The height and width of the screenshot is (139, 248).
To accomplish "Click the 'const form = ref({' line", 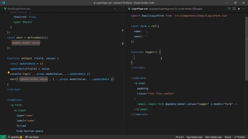I will pos(145,26).
